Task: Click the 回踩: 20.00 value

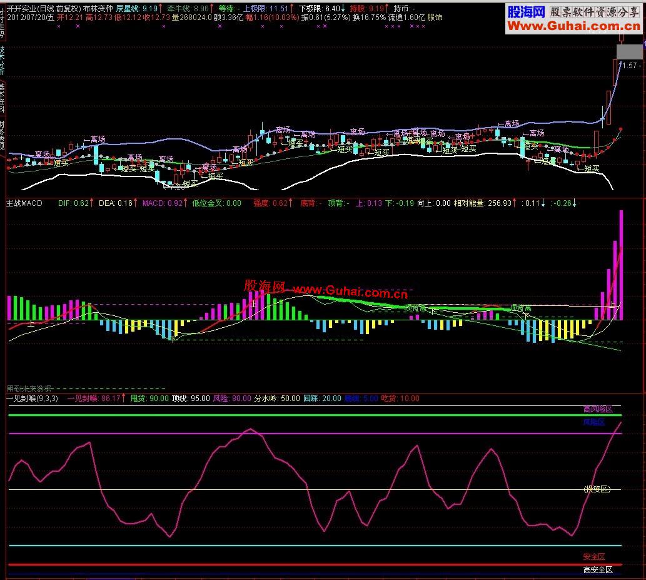Action: coord(322,399)
